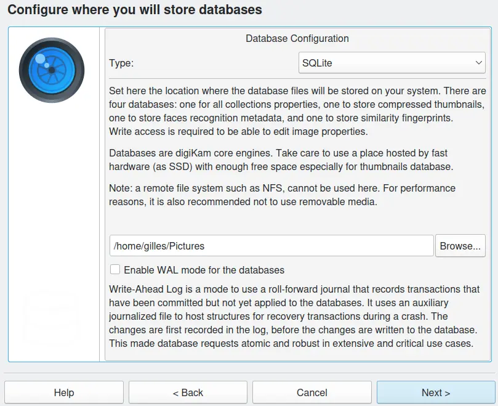Click the Write-Ahead Log description text
Viewport: 498px width, 406px height.
294,316
